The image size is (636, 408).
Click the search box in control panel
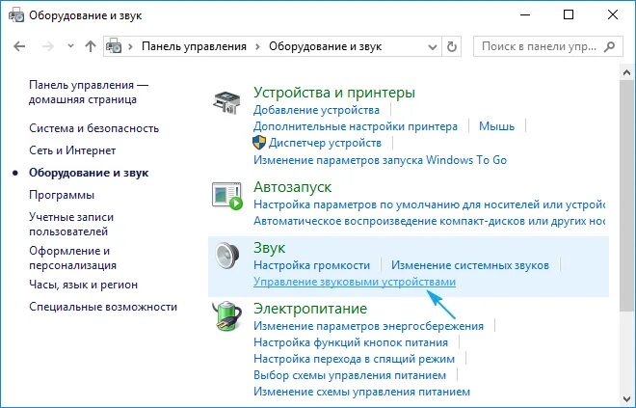click(x=548, y=46)
